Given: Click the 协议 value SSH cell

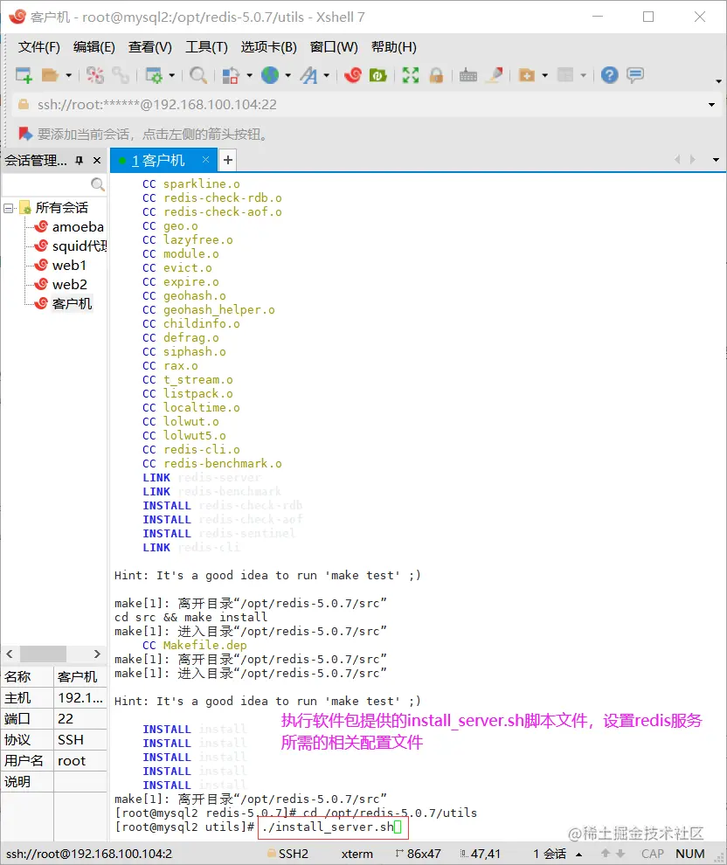Looking at the screenshot, I should pyautogui.click(x=80, y=740).
